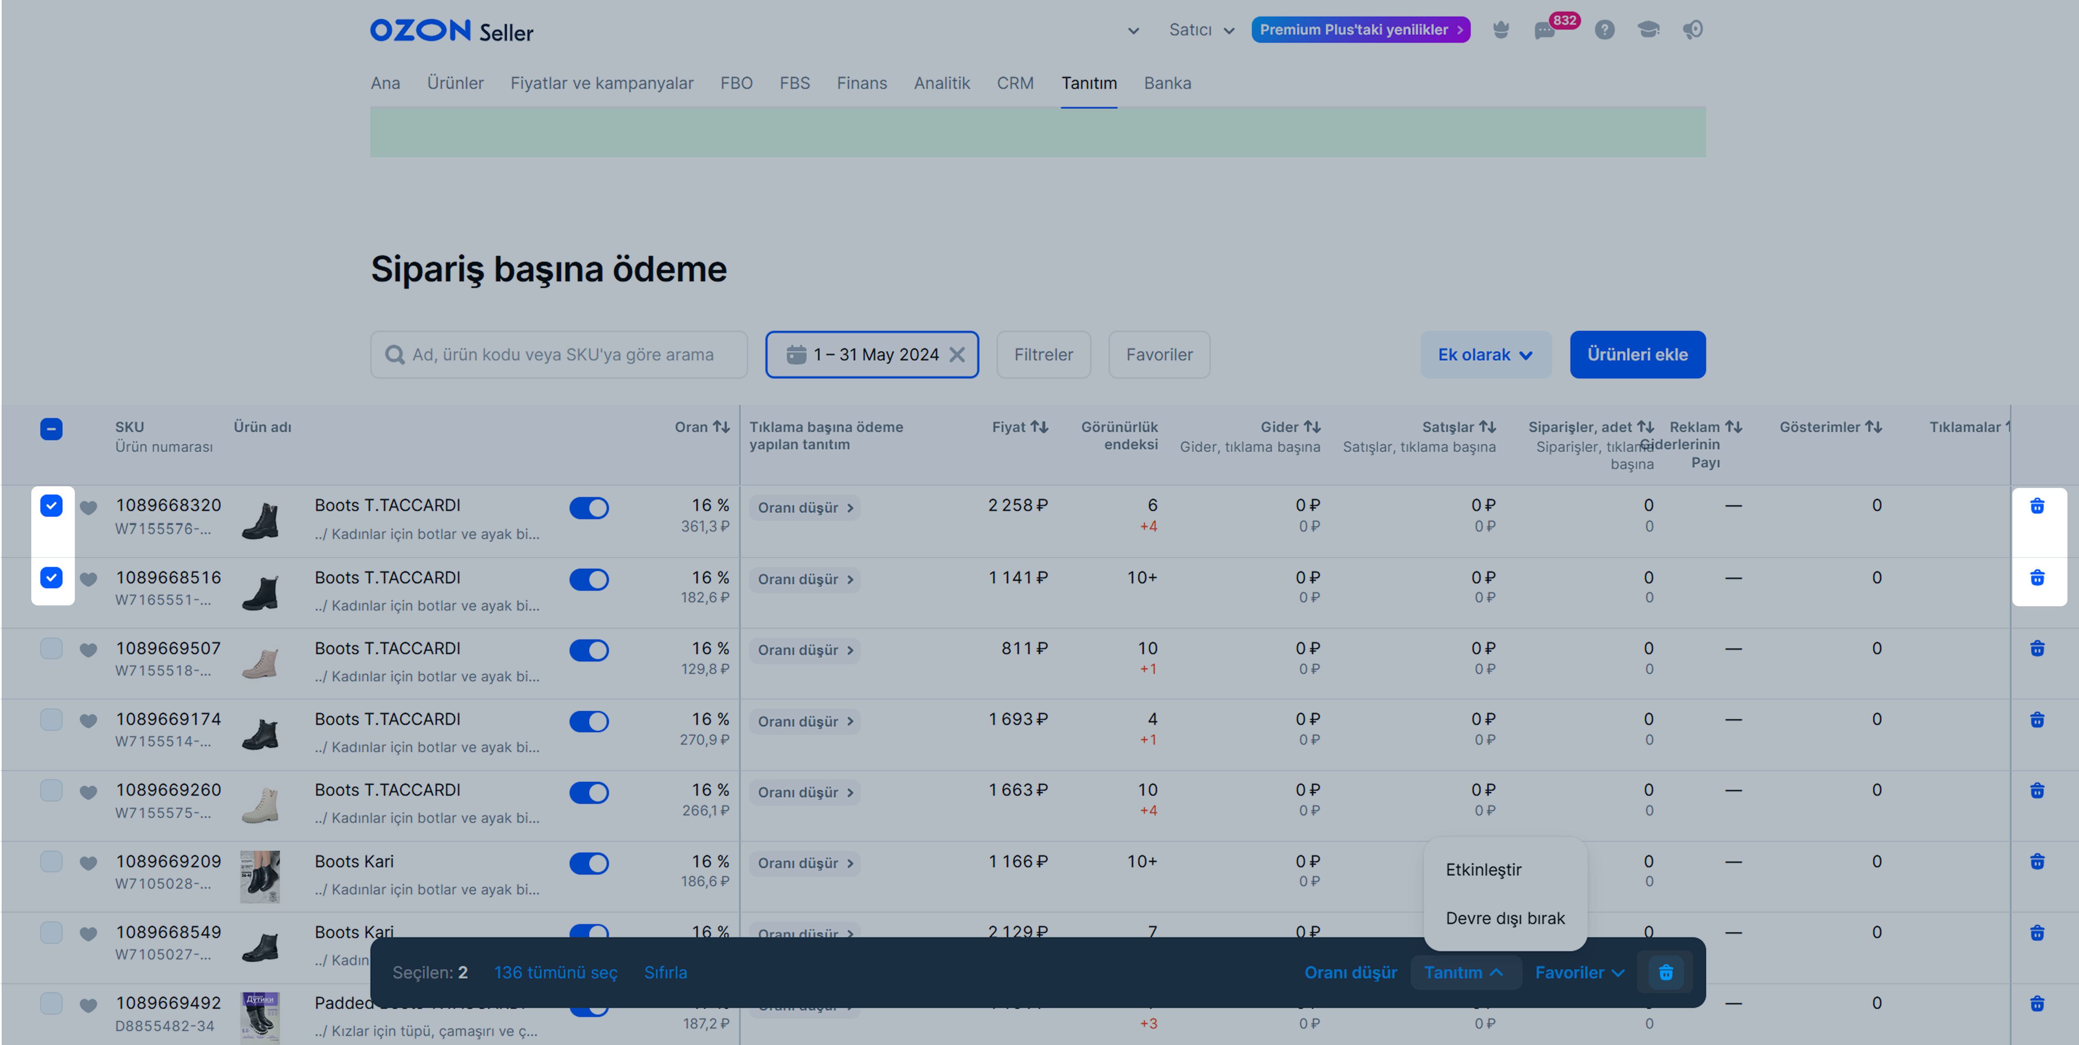The height and width of the screenshot is (1045, 2079).
Task: Click the OZON Seller logo
Action: [451, 31]
